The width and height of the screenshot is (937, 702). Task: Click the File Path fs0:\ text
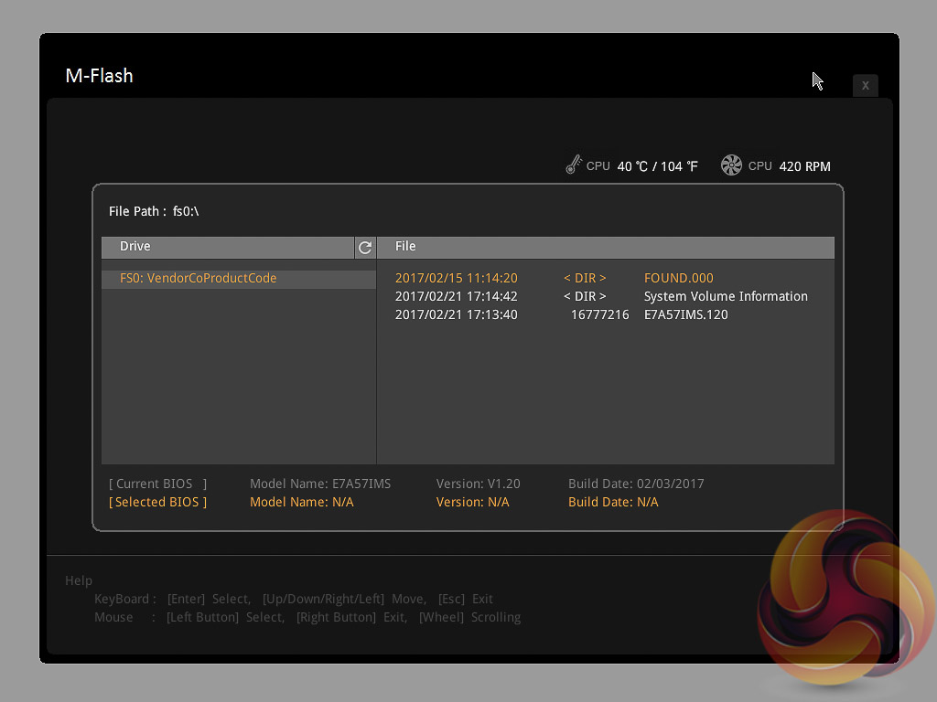[154, 211]
